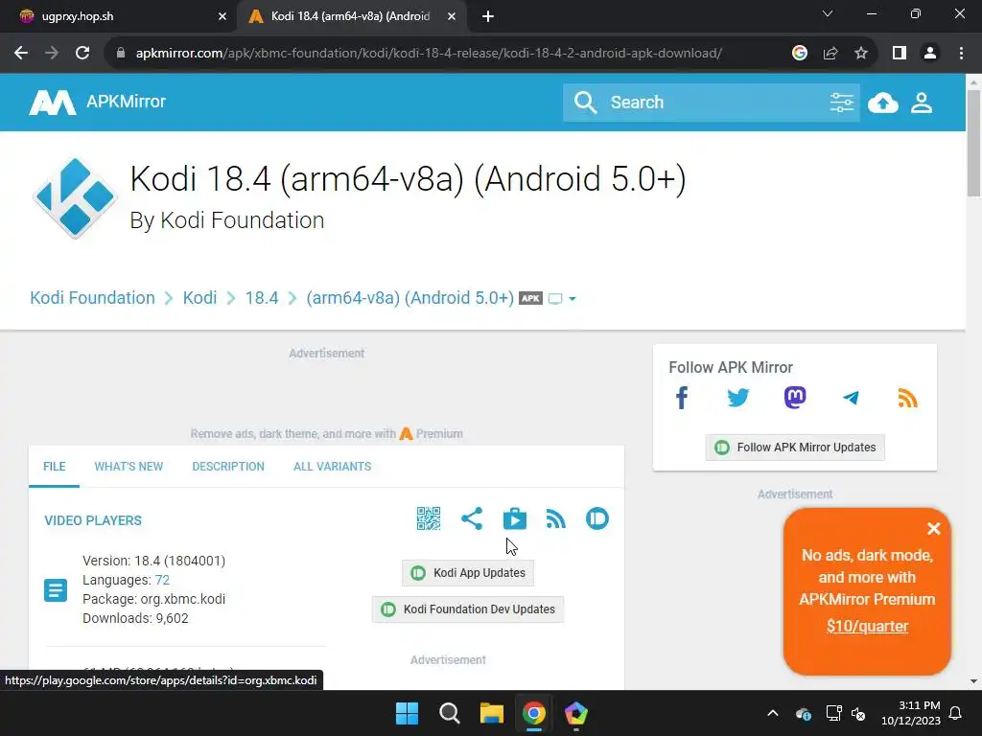Open the Google Play Store briefcase icon
This screenshot has height=736, width=982.
(x=515, y=518)
